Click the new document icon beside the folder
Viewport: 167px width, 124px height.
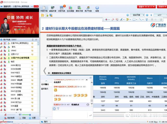coord(47,15)
